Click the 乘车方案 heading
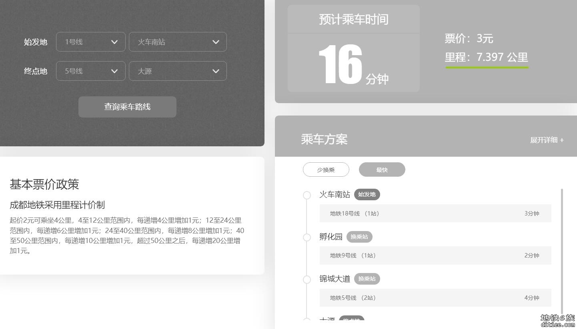577x329 pixels. point(324,139)
